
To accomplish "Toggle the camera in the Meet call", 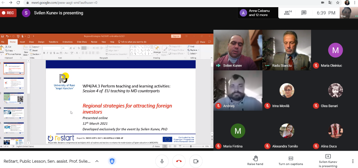I will point(196,161).
